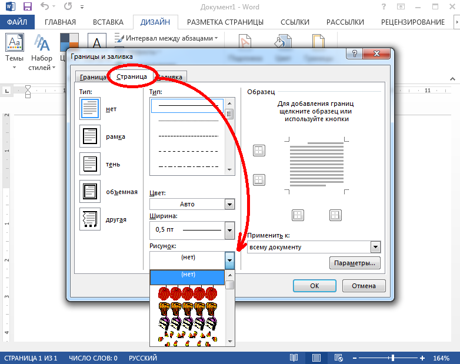
Task: Click СТРАНИЦА 1 ИЗ 1 in status bar
Action: point(31,358)
